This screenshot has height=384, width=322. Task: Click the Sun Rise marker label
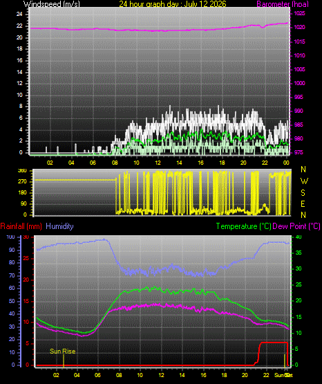point(63,351)
